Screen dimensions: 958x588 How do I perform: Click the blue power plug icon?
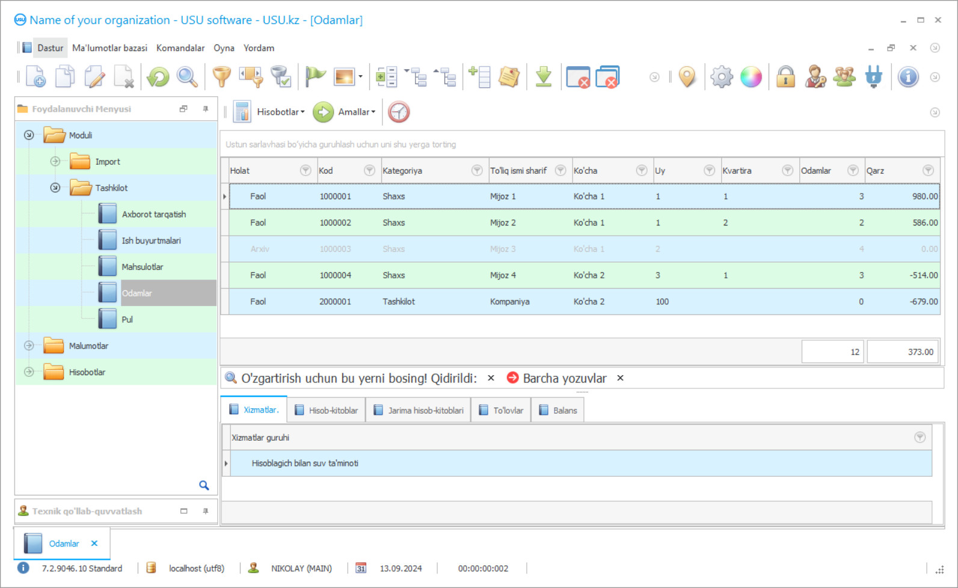(874, 77)
